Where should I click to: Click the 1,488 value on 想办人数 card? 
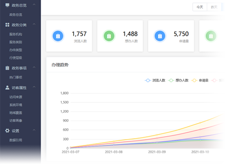(x=130, y=34)
